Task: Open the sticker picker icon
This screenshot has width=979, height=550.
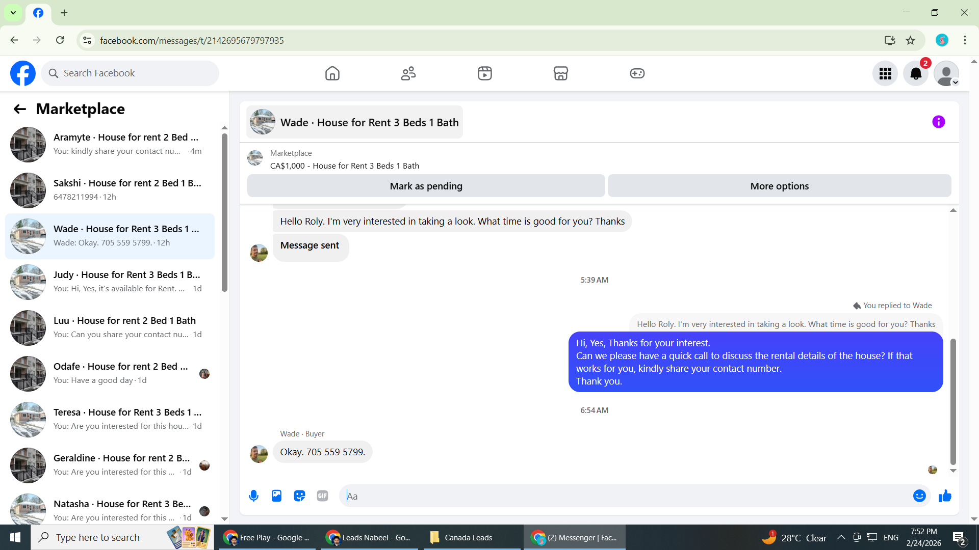Action: (299, 496)
